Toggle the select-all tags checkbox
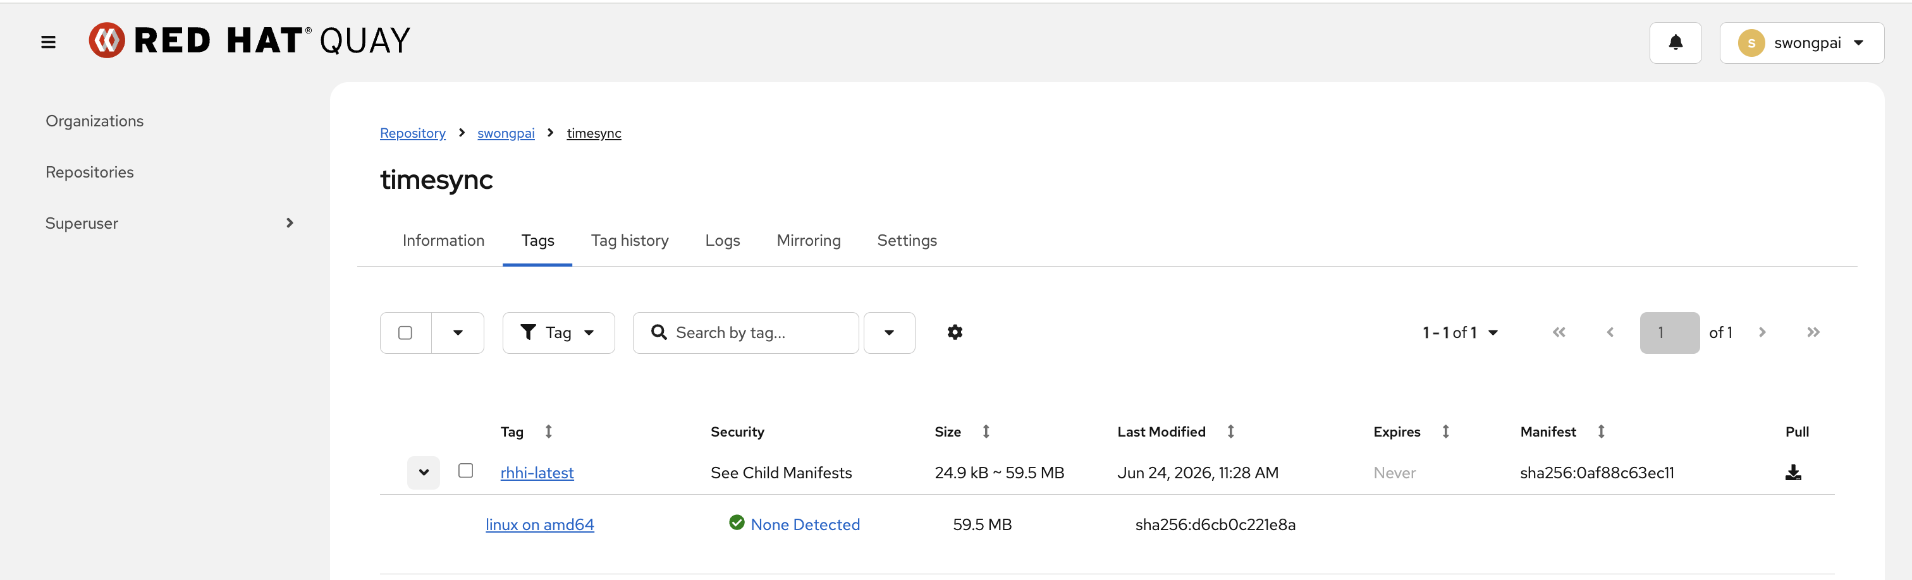This screenshot has width=1912, height=580. [405, 332]
